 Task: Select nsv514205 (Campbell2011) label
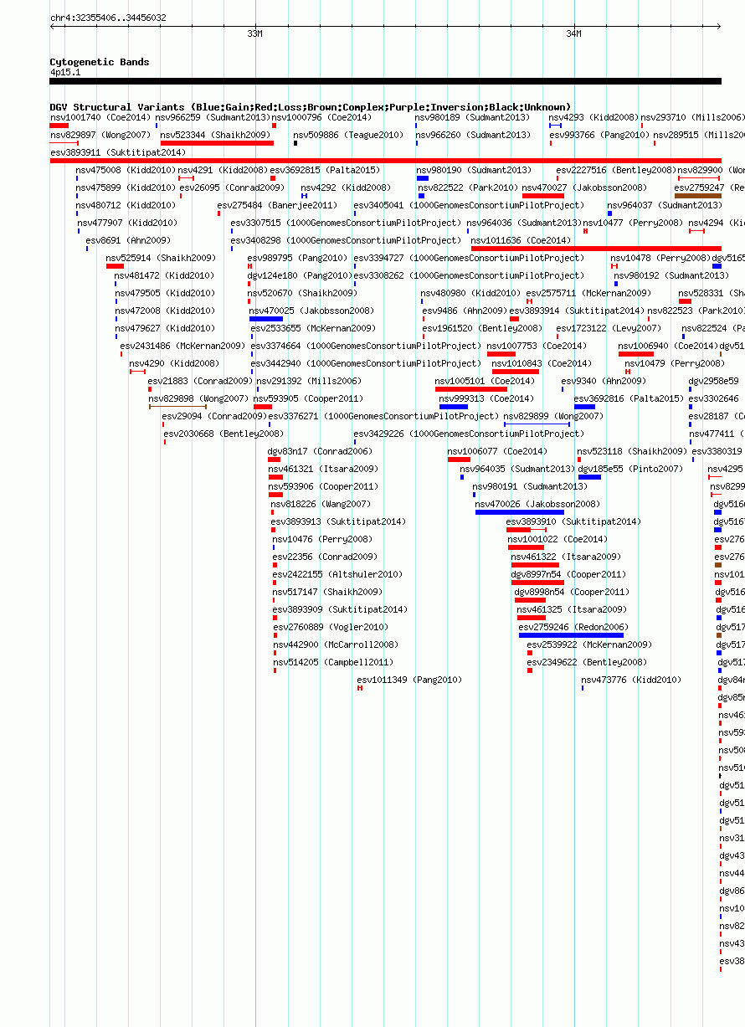tap(333, 662)
